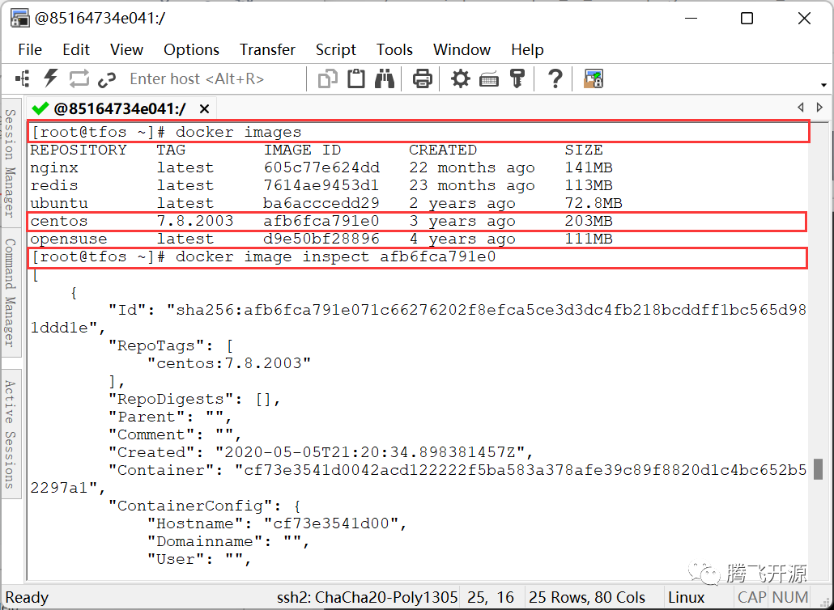Open the Session Manager toolbar icon
This screenshot has width=834, height=610.
(x=23, y=79)
